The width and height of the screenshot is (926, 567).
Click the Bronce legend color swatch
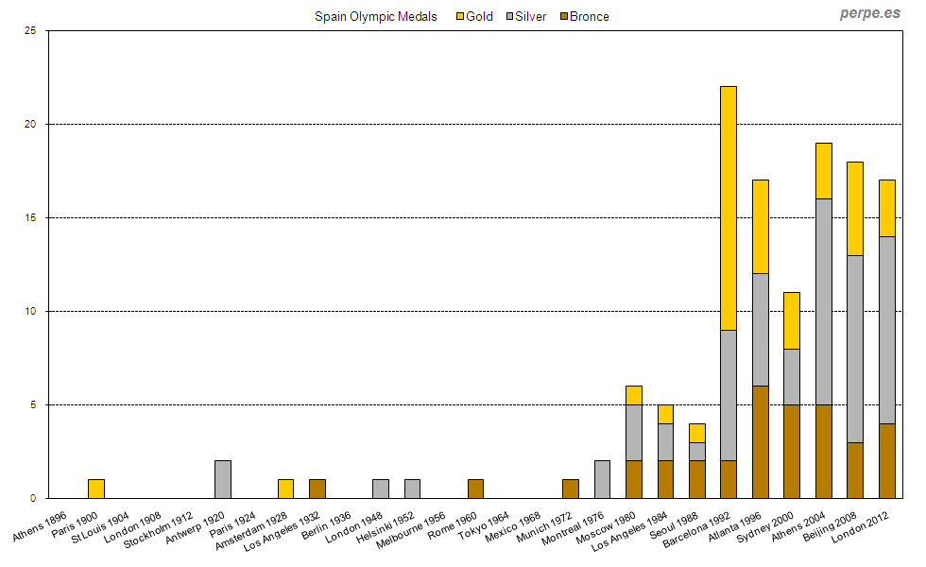[564, 17]
